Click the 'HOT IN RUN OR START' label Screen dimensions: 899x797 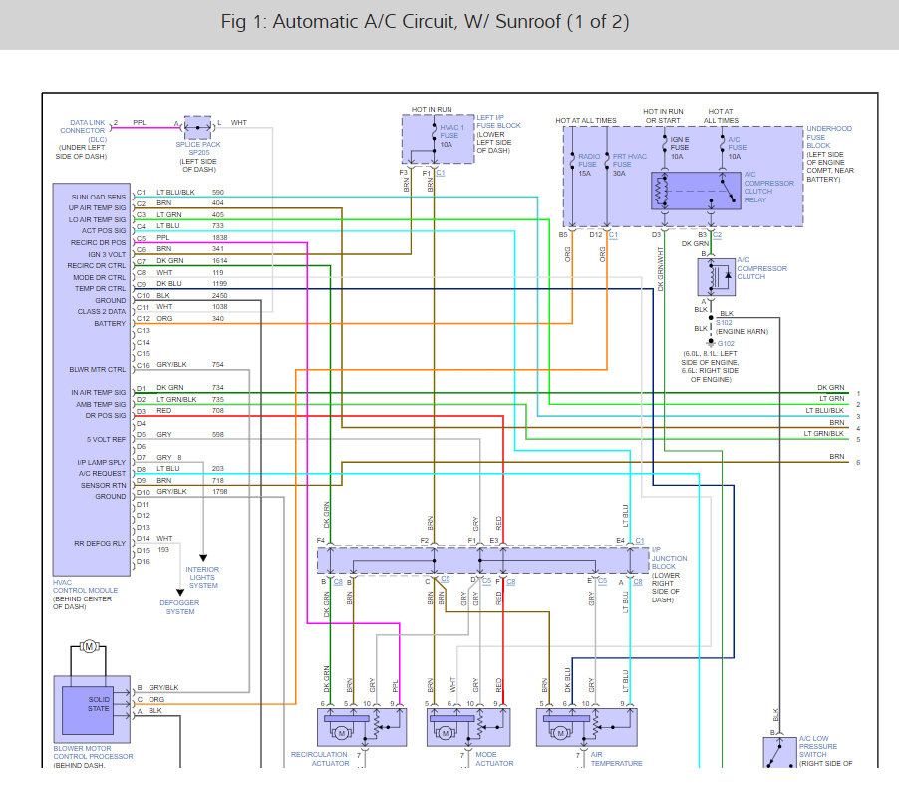[x=663, y=116]
